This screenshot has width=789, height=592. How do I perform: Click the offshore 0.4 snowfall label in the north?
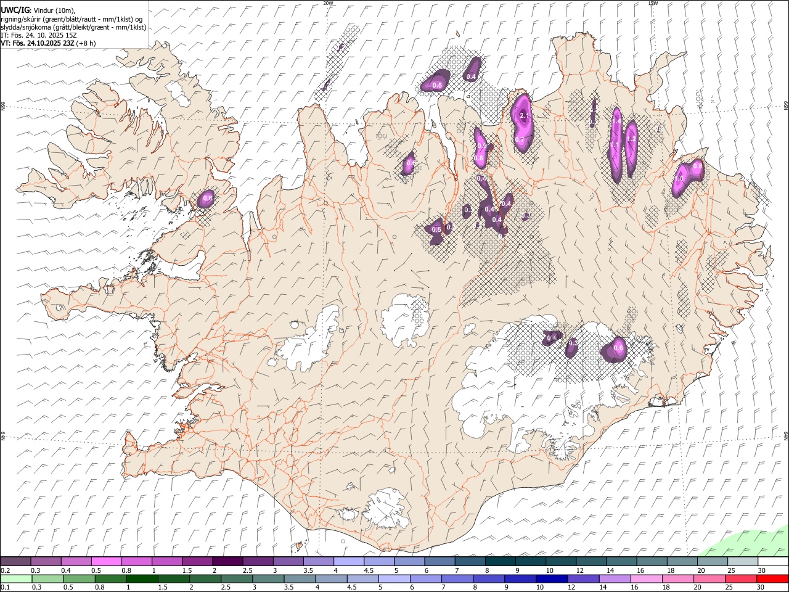coord(472,76)
